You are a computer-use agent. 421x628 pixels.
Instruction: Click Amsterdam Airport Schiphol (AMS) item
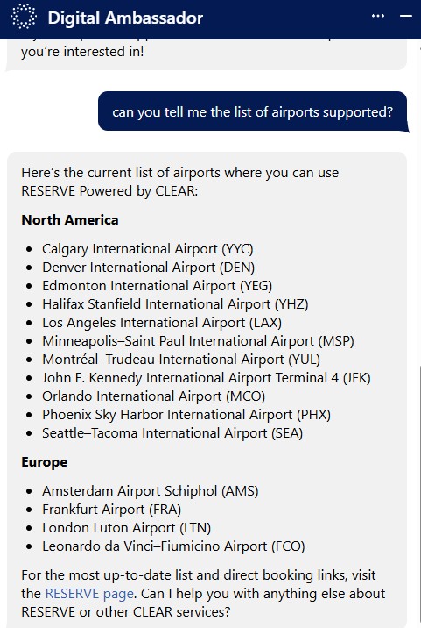tap(151, 490)
